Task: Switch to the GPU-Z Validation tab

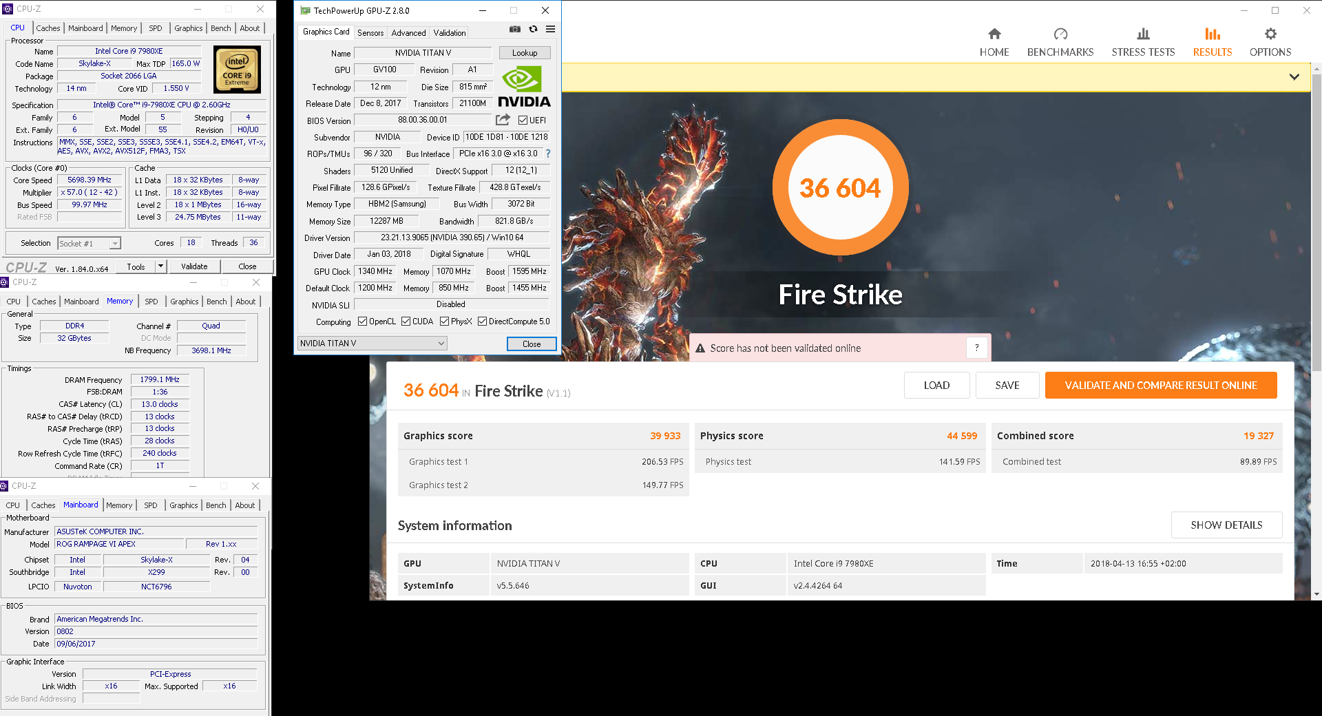Action: [x=449, y=32]
